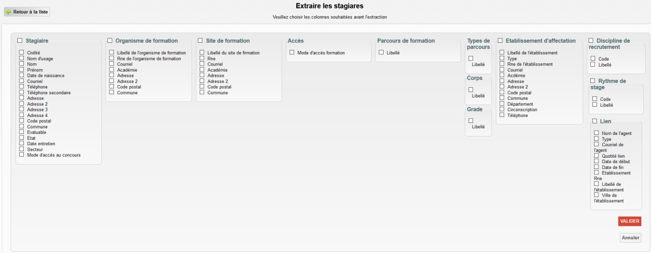Toggle the Site de formation group checkbox
Viewport: 651px width, 253px height.
pyautogui.click(x=201, y=41)
